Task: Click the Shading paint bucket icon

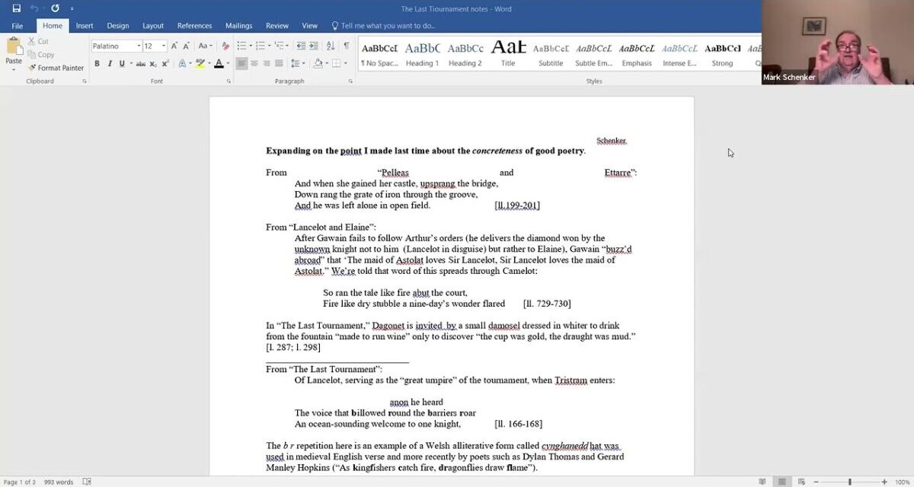Action: coord(318,64)
